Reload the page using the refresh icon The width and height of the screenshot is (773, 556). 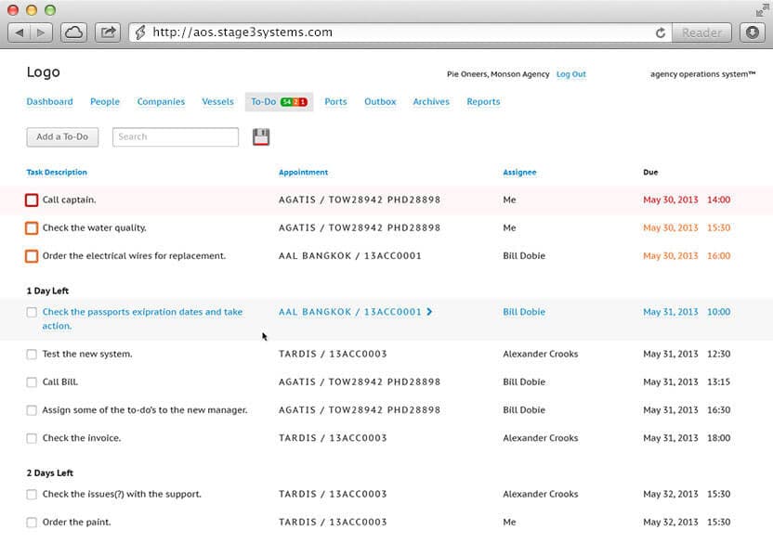pyautogui.click(x=660, y=32)
